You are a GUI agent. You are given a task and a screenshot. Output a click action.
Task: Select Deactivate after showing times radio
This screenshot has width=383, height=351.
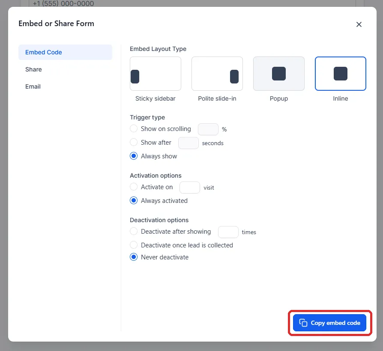[134, 231]
